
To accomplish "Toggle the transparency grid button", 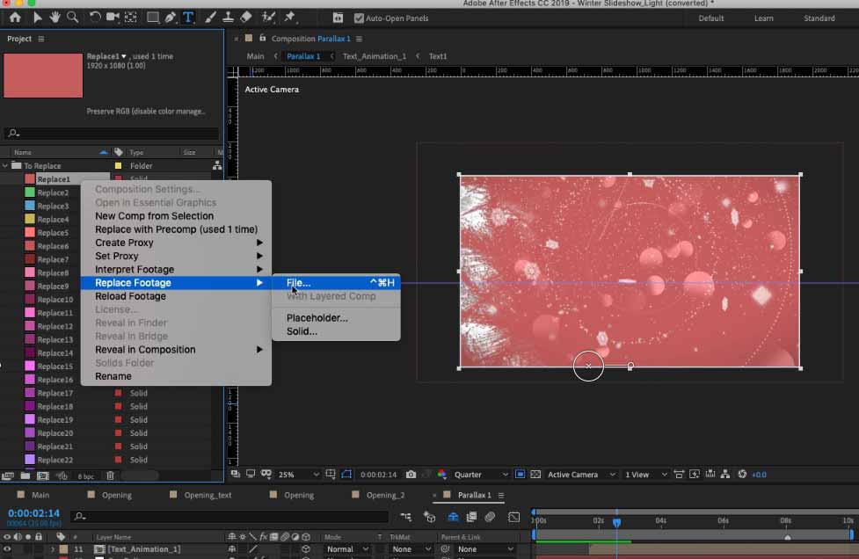I will (x=535, y=474).
